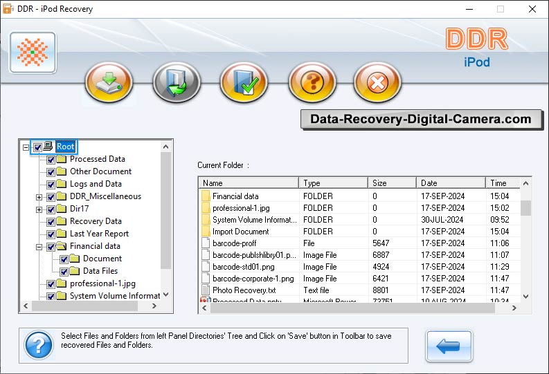Click the Back arrow button
Image resolution: width=549 pixels, height=374 pixels.
tap(449, 346)
